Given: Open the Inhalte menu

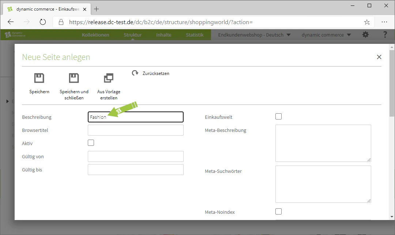Looking at the screenshot, I should tap(164, 35).
